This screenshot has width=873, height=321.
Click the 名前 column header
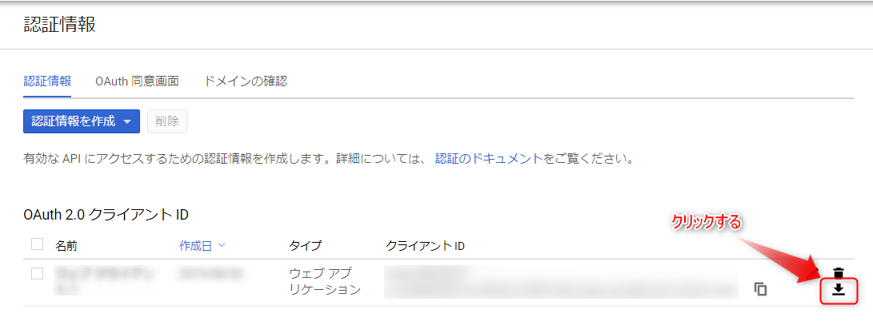[66, 246]
